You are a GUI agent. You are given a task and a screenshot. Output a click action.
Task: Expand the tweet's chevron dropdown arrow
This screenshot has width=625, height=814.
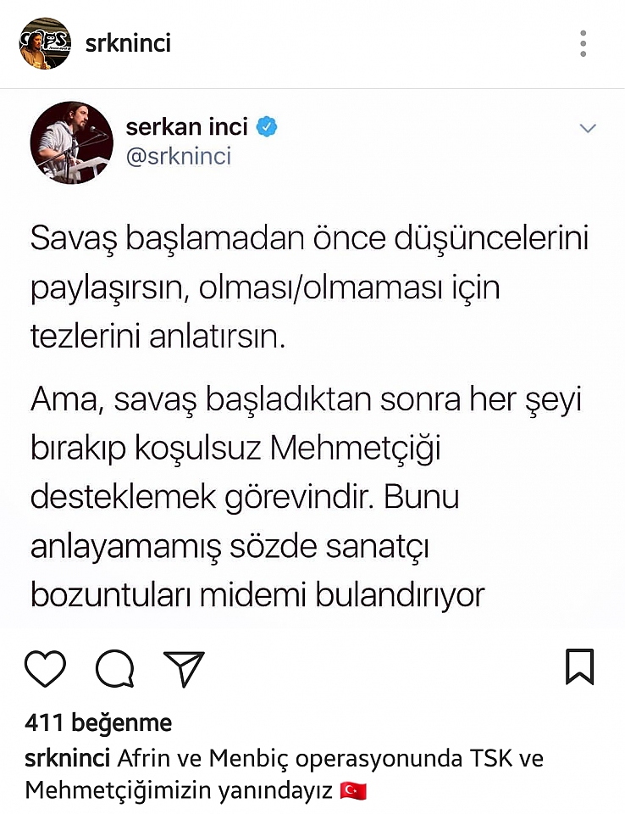(x=588, y=128)
